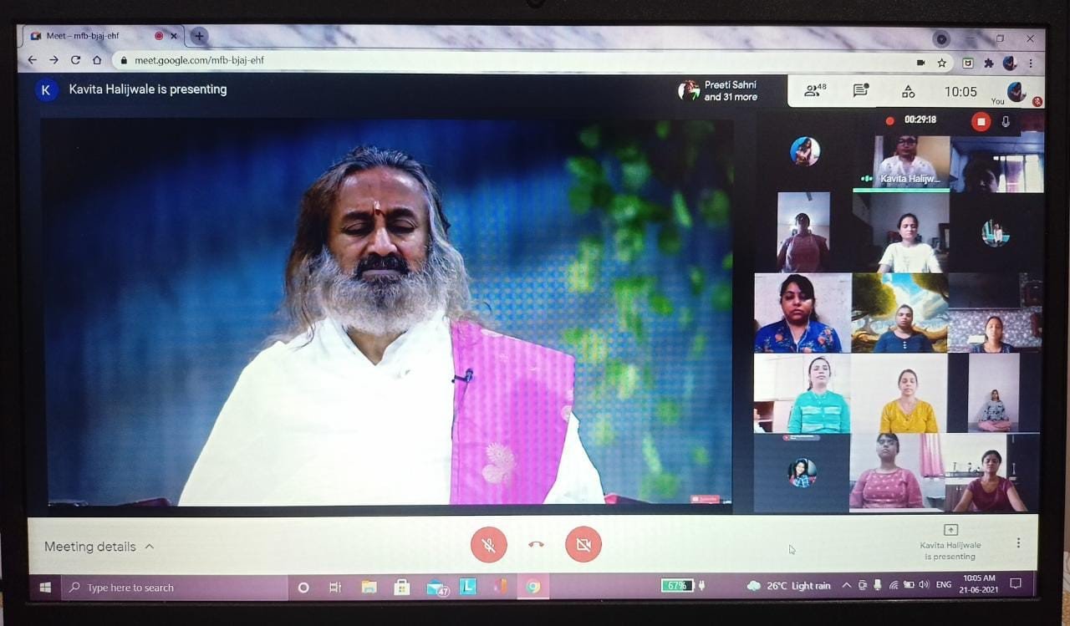1070x626 pixels.
Task: Toggle the recorder microphone icon
Action: (x=1006, y=121)
